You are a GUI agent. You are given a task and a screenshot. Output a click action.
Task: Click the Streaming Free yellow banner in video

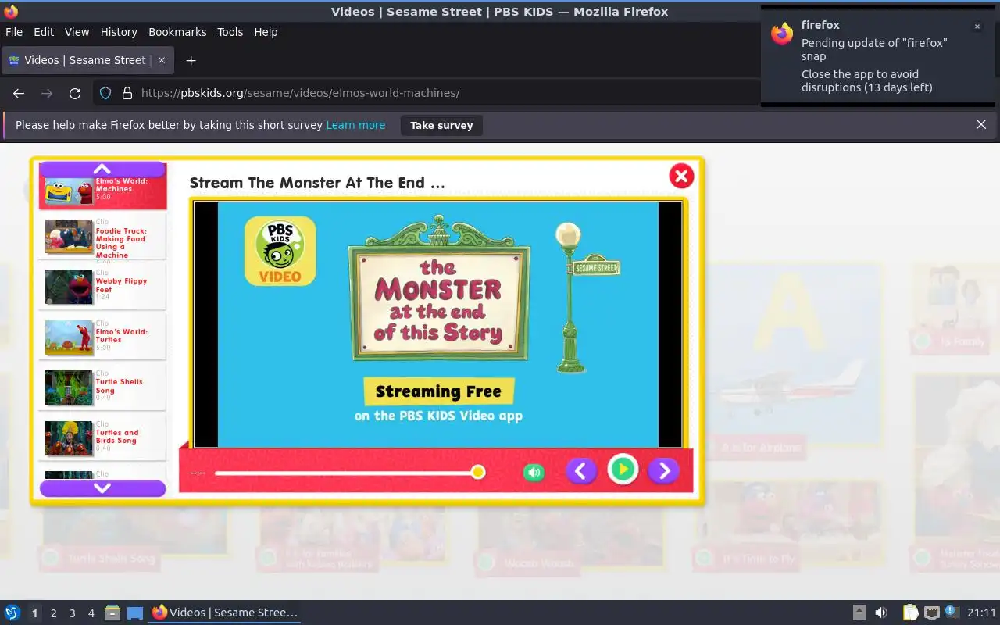(x=438, y=391)
